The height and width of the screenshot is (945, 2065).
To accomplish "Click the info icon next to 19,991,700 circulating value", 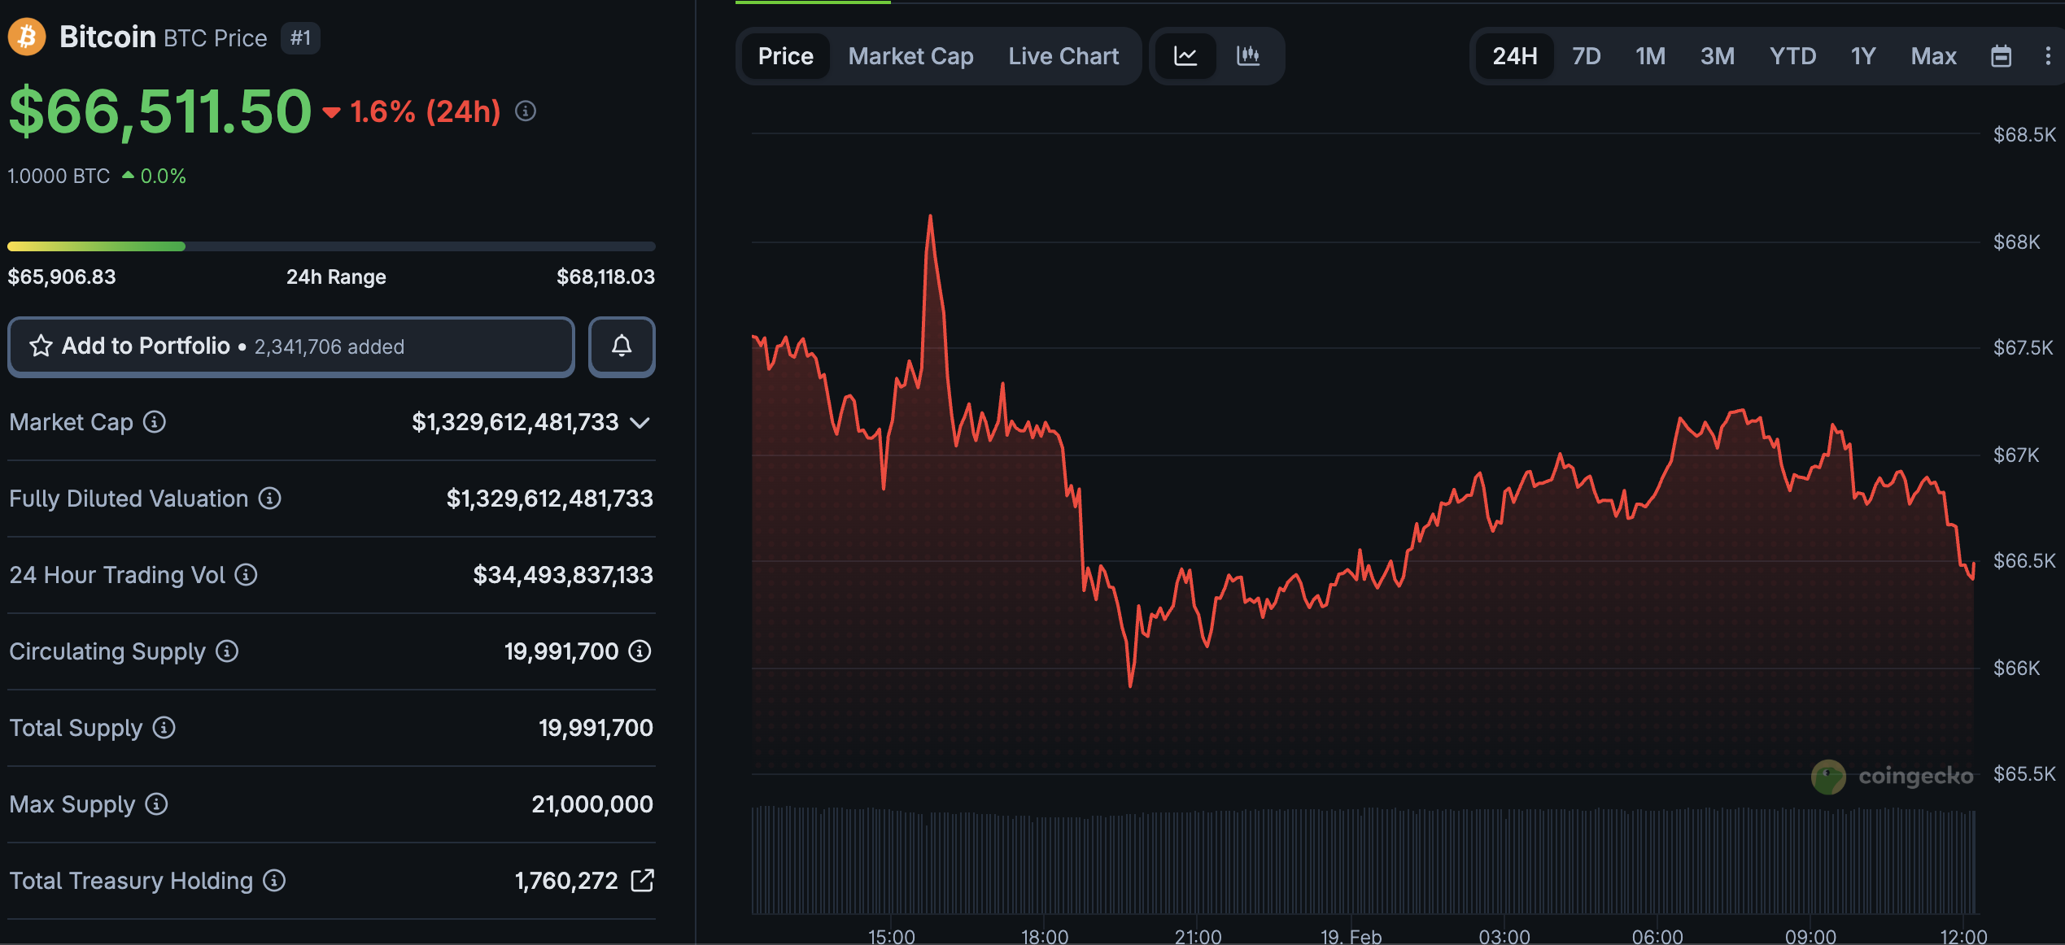I will 640,651.
